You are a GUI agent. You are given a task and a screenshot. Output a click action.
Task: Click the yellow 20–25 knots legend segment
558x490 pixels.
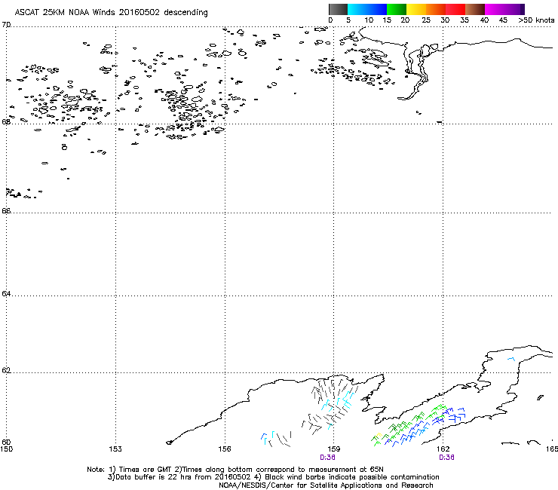tap(416, 9)
